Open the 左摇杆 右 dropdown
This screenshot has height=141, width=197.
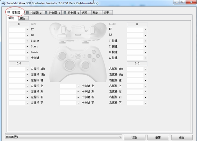(19, 97)
